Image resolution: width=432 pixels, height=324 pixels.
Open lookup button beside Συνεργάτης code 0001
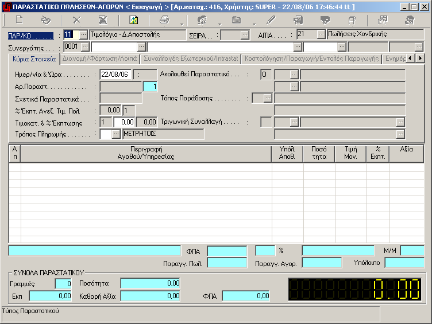click(x=86, y=47)
